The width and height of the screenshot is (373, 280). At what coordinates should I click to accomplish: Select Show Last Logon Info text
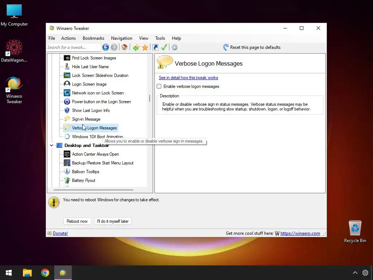click(x=91, y=110)
